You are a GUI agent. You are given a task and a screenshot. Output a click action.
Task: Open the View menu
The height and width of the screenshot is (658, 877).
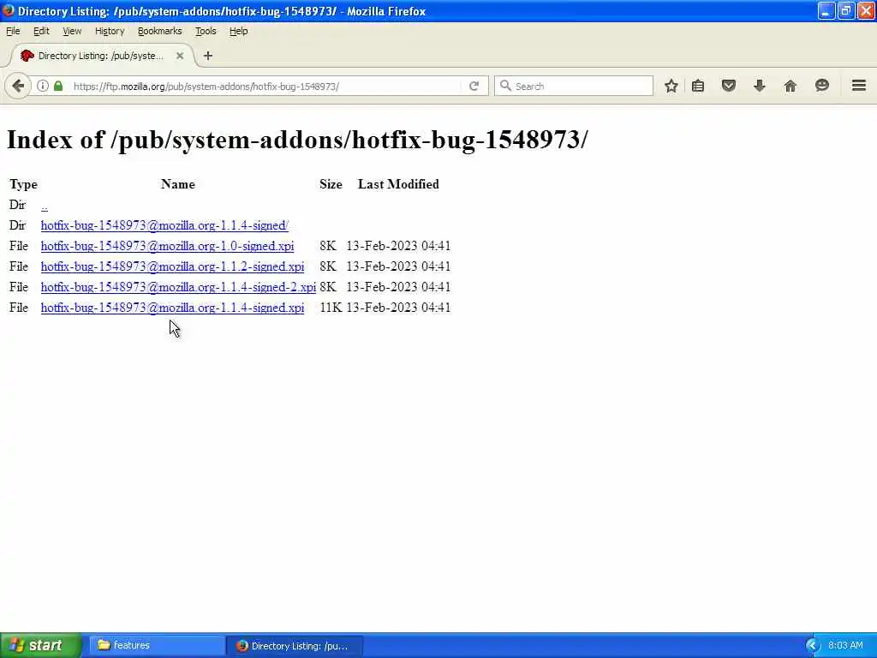point(72,32)
